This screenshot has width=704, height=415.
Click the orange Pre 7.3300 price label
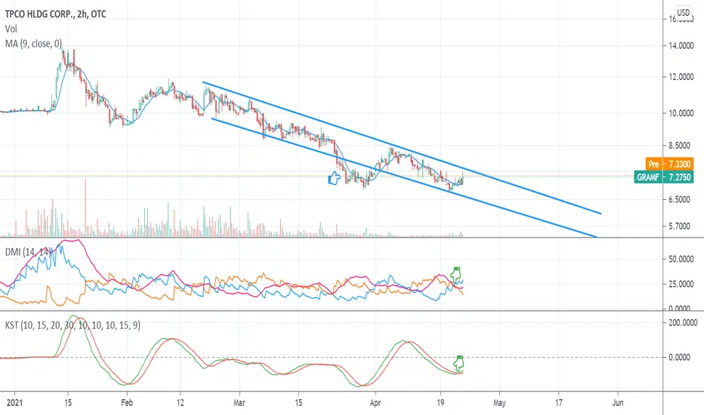click(x=669, y=164)
